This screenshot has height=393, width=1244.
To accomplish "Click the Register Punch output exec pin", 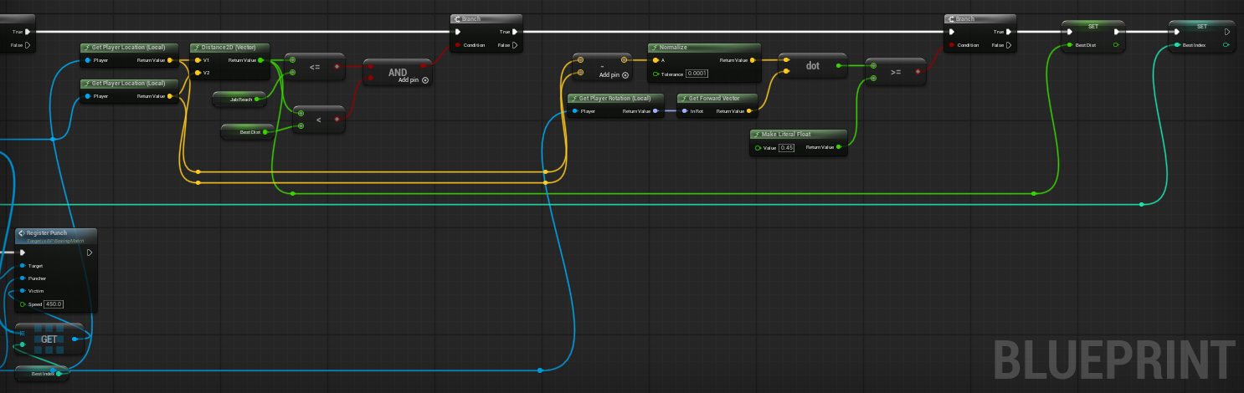I will click(x=90, y=253).
